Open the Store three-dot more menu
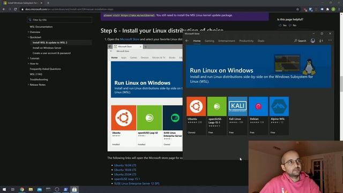Image resolution: width=343 pixels, height=193 pixels. [330, 41]
